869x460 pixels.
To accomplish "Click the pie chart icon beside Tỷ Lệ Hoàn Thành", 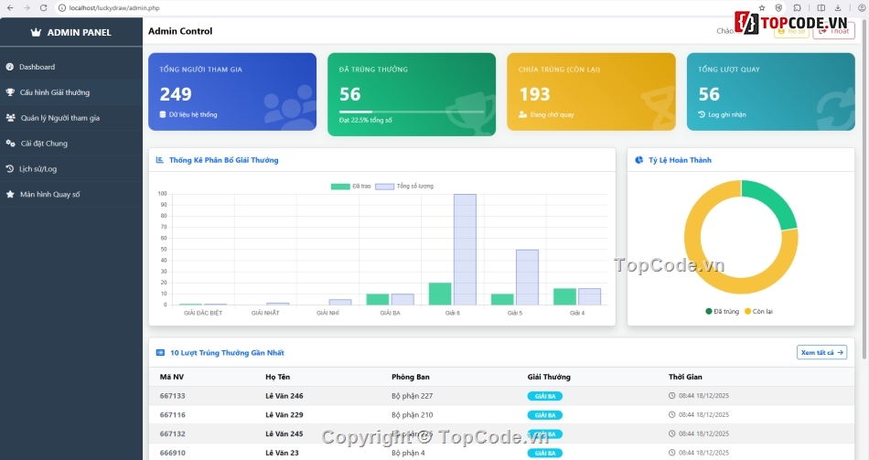I will tap(638, 160).
